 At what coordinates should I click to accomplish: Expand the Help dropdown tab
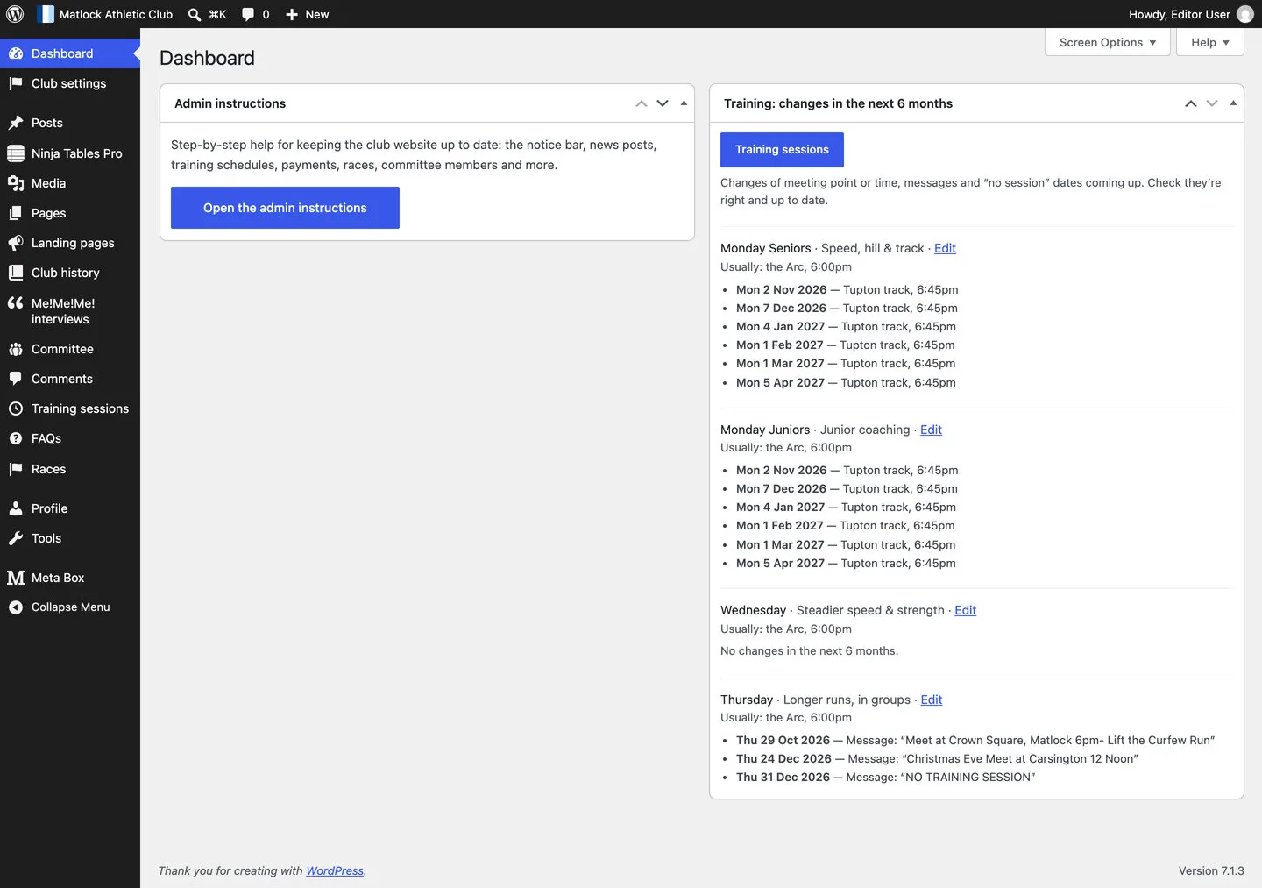1210,42
